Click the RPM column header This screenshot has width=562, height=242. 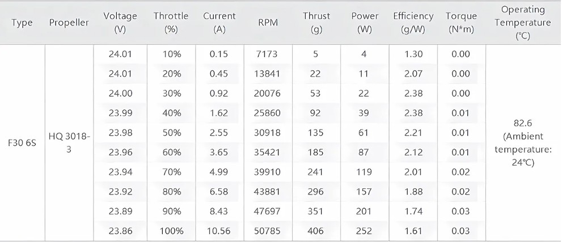point(268,23)
